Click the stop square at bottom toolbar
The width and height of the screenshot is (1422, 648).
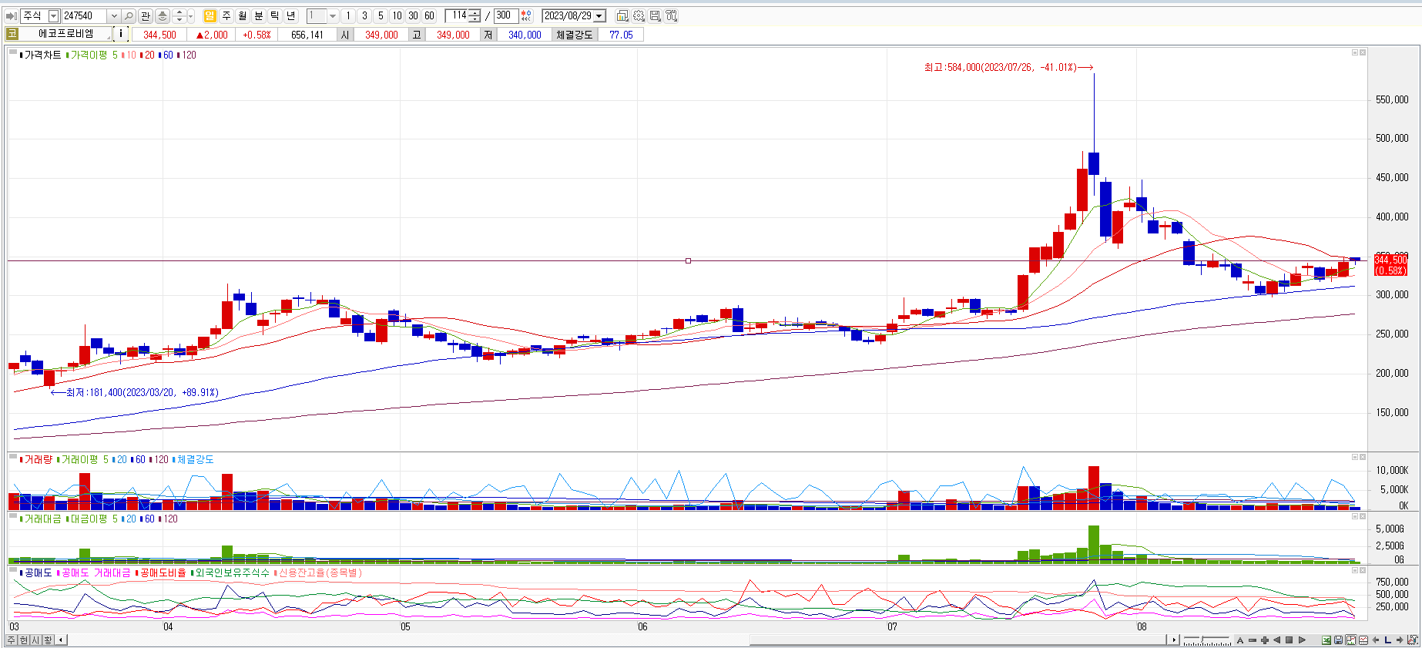coord(1290,640)
